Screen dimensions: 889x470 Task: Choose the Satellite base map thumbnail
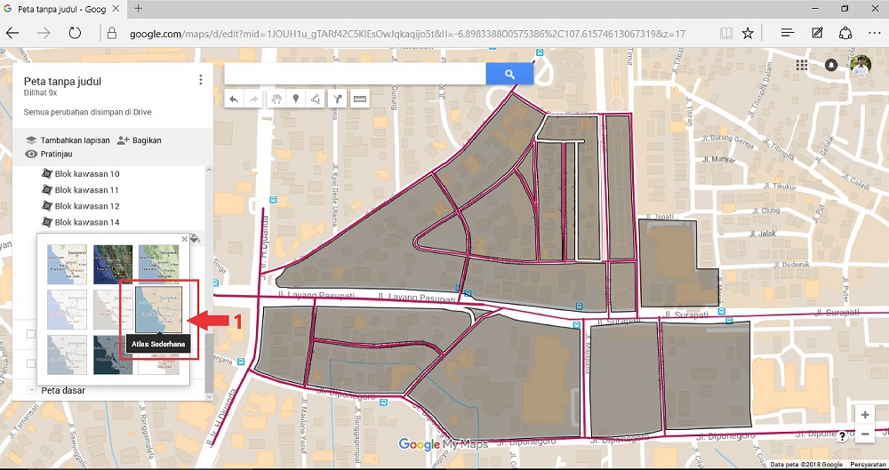click(x=113, y=264)
